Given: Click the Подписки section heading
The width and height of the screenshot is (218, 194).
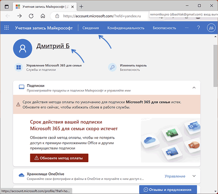Looking at the screenshot, I should [x=36, y=86].
